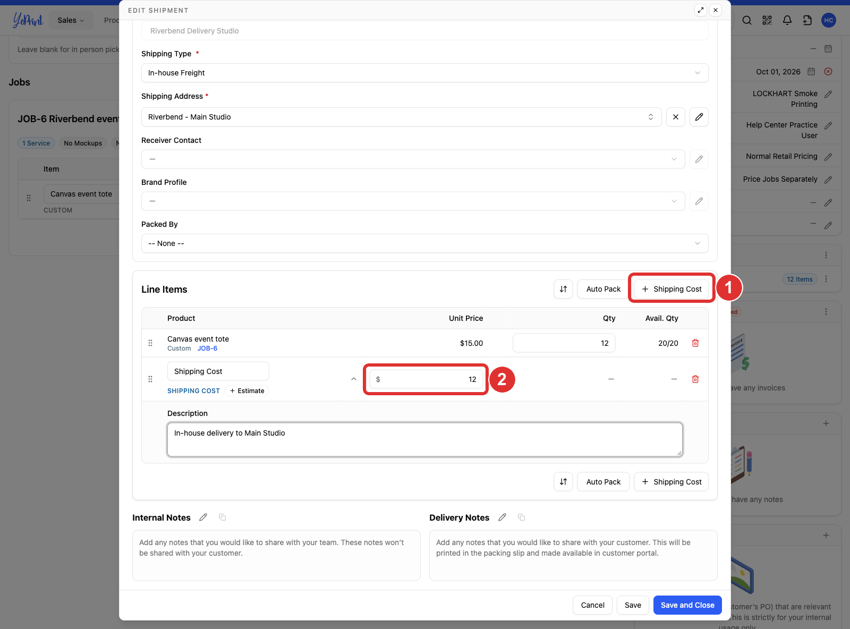Click the top add Shipping Cost button

(x=671, y=289)
